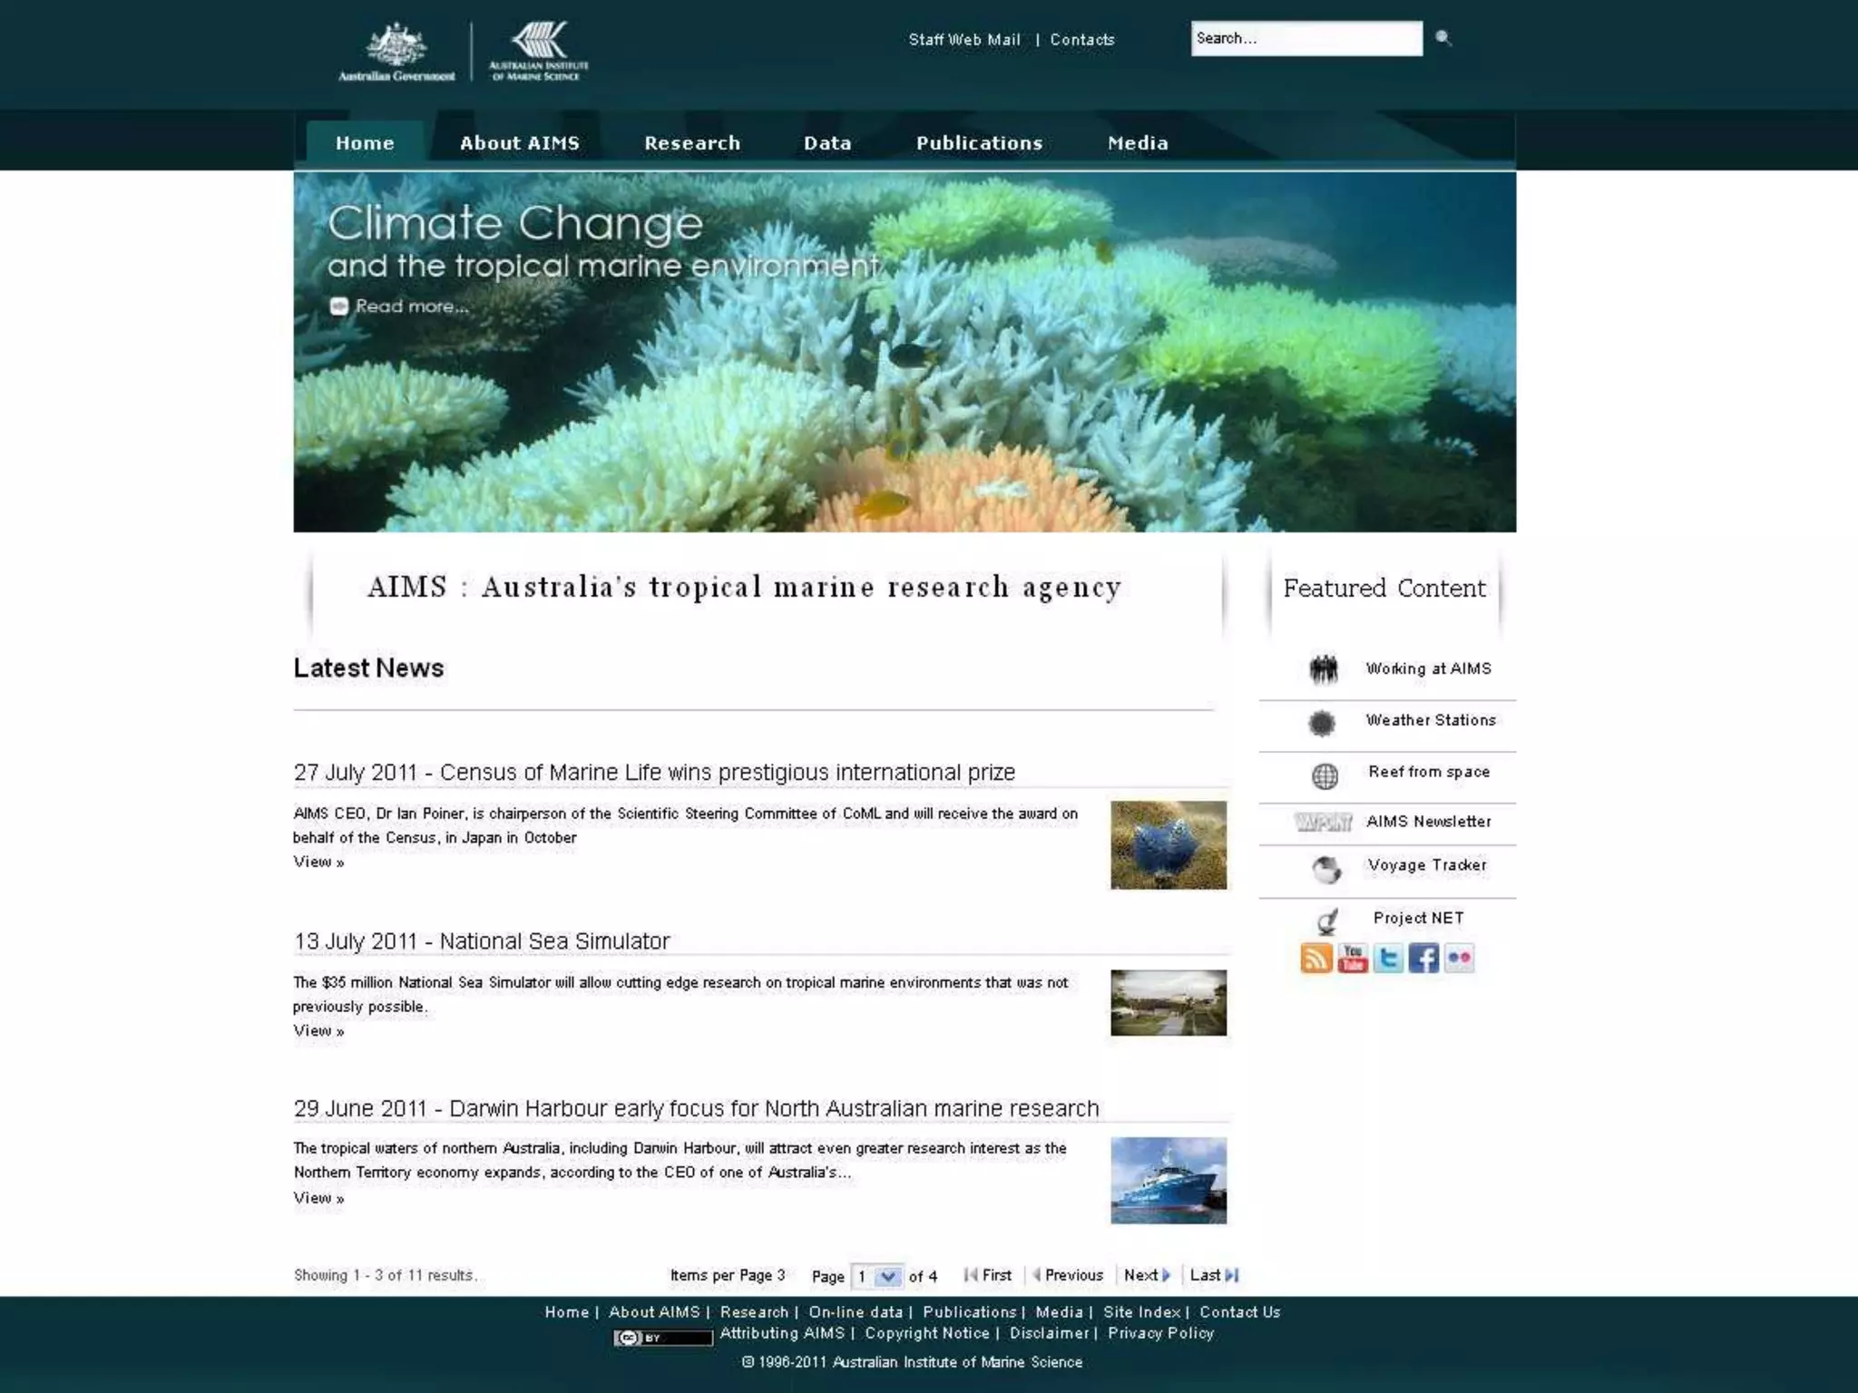The image size is (1858, 1393).
Task: Click the Reef from space globe icon
Action: click(x=1325, y=775)
